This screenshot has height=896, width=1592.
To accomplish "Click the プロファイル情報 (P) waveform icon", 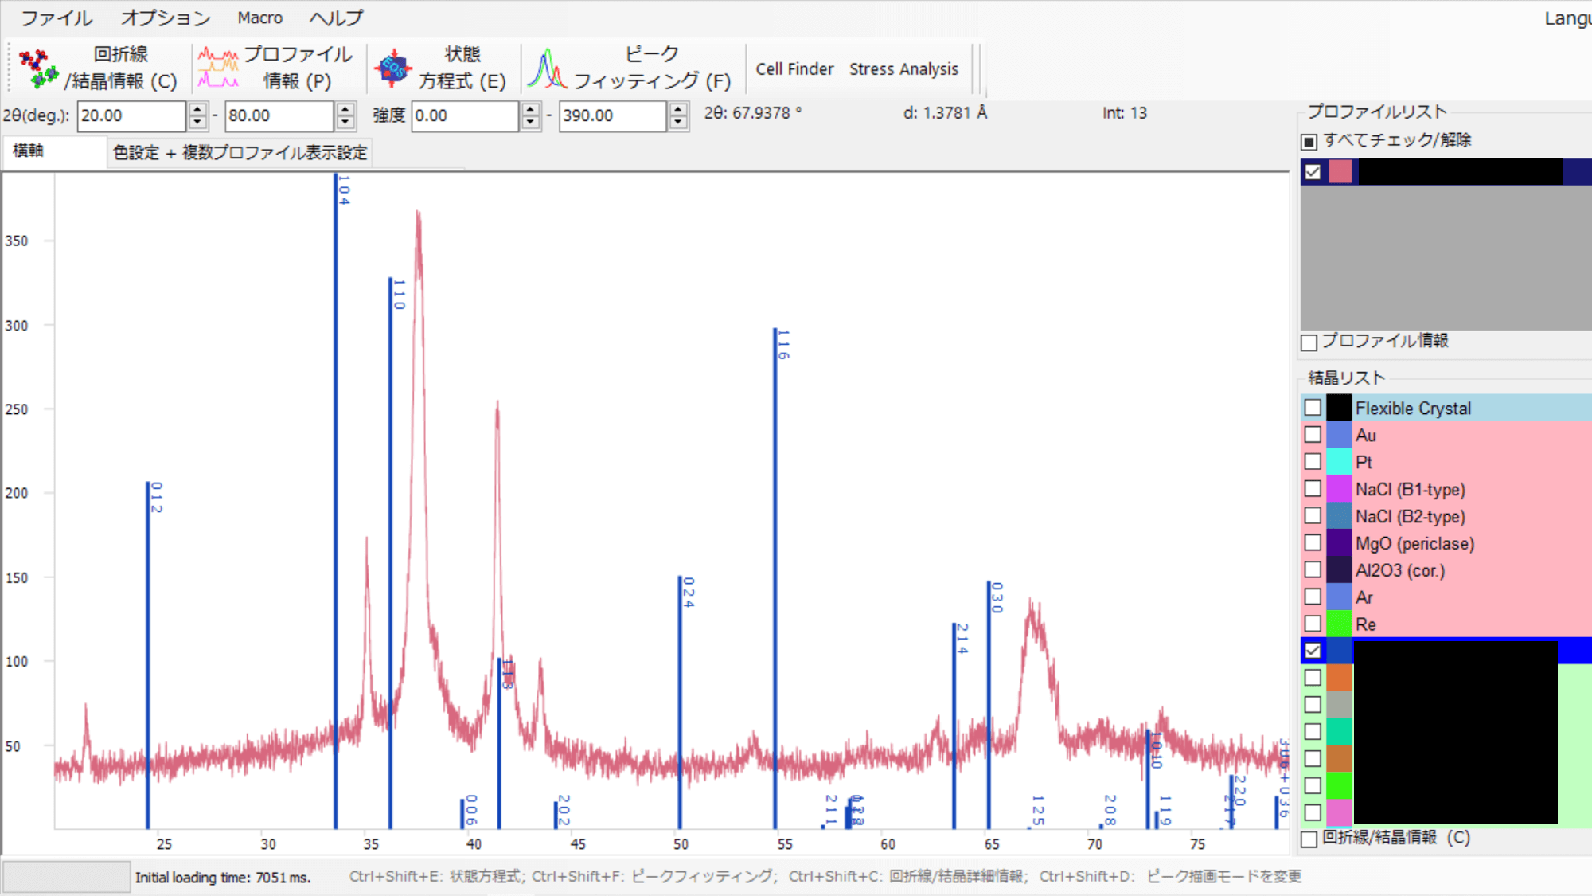I will click(x=218, y=68).
